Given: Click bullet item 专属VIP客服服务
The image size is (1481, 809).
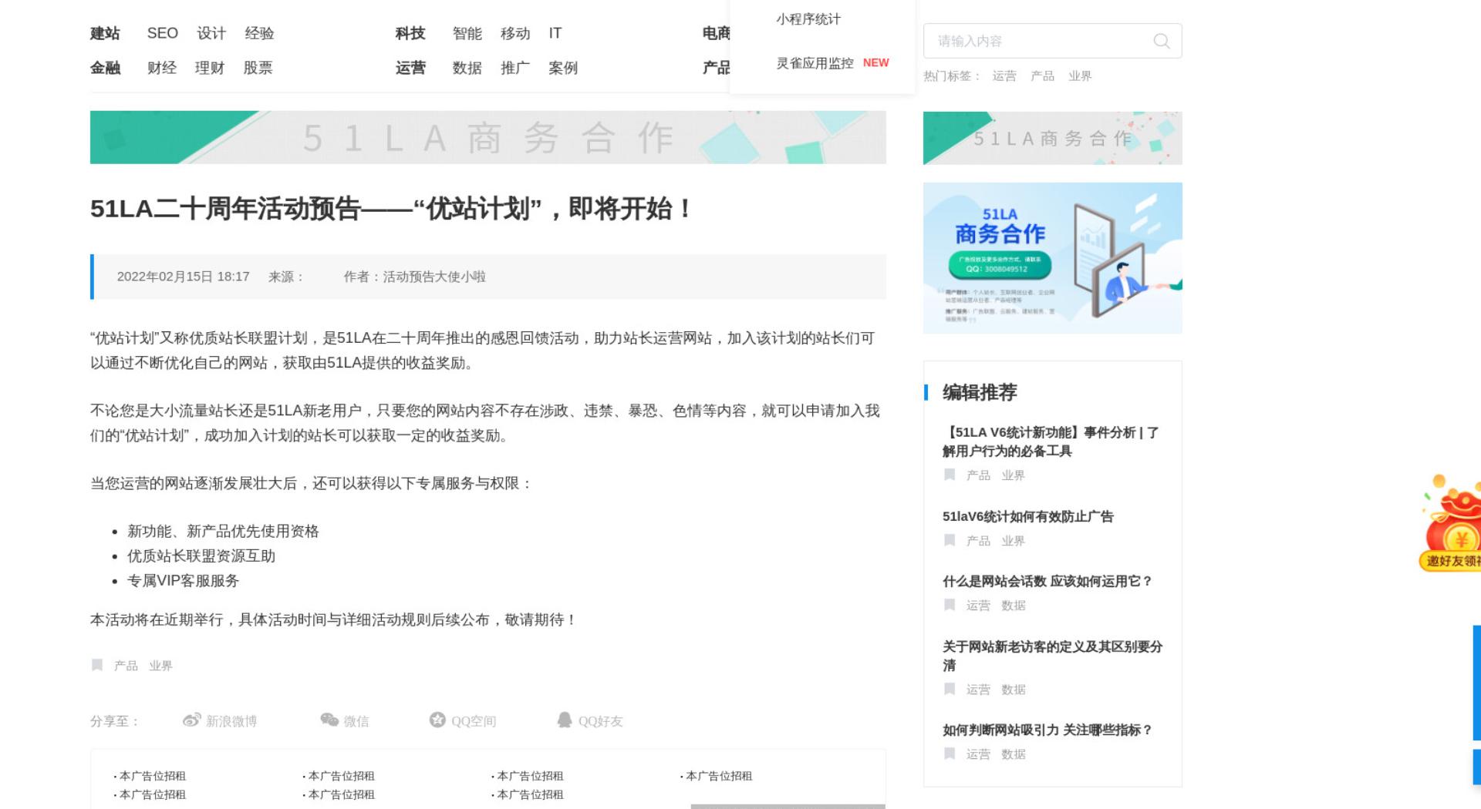Looking at the screenshot, I should 183,580.
